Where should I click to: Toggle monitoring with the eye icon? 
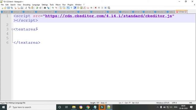pyautogui.click(x=91, y=8)
